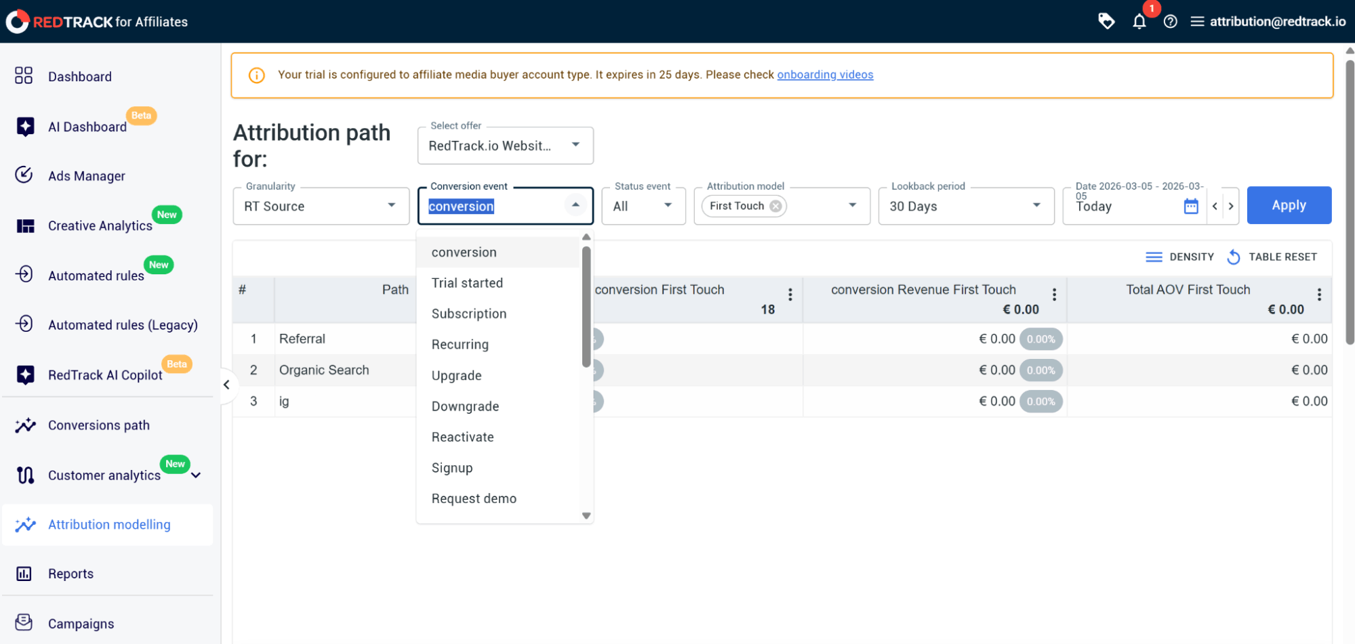The width and height of the screenshot is (1355, 644).
Task: Open the price tag icon in header
Action: click(1106, 21)
